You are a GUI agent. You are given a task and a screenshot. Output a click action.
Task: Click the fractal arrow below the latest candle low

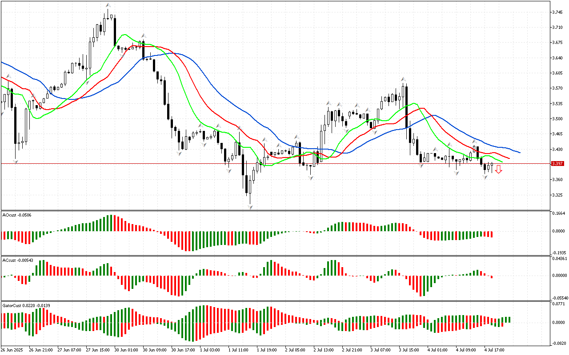click(485, 177)
